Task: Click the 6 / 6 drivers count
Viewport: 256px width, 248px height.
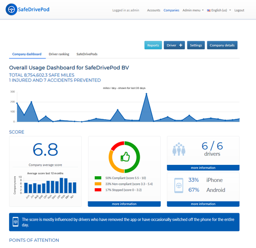Action: 212,146
